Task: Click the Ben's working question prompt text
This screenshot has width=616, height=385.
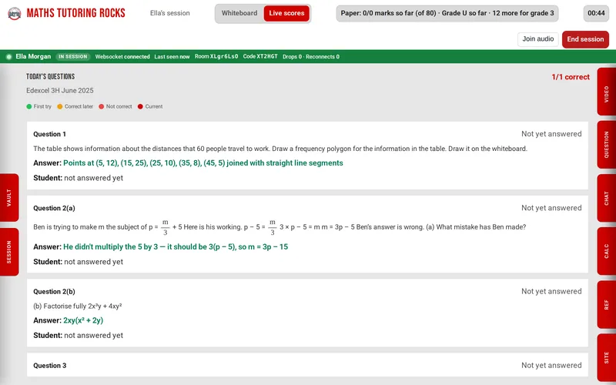Action: click(280, 227)
